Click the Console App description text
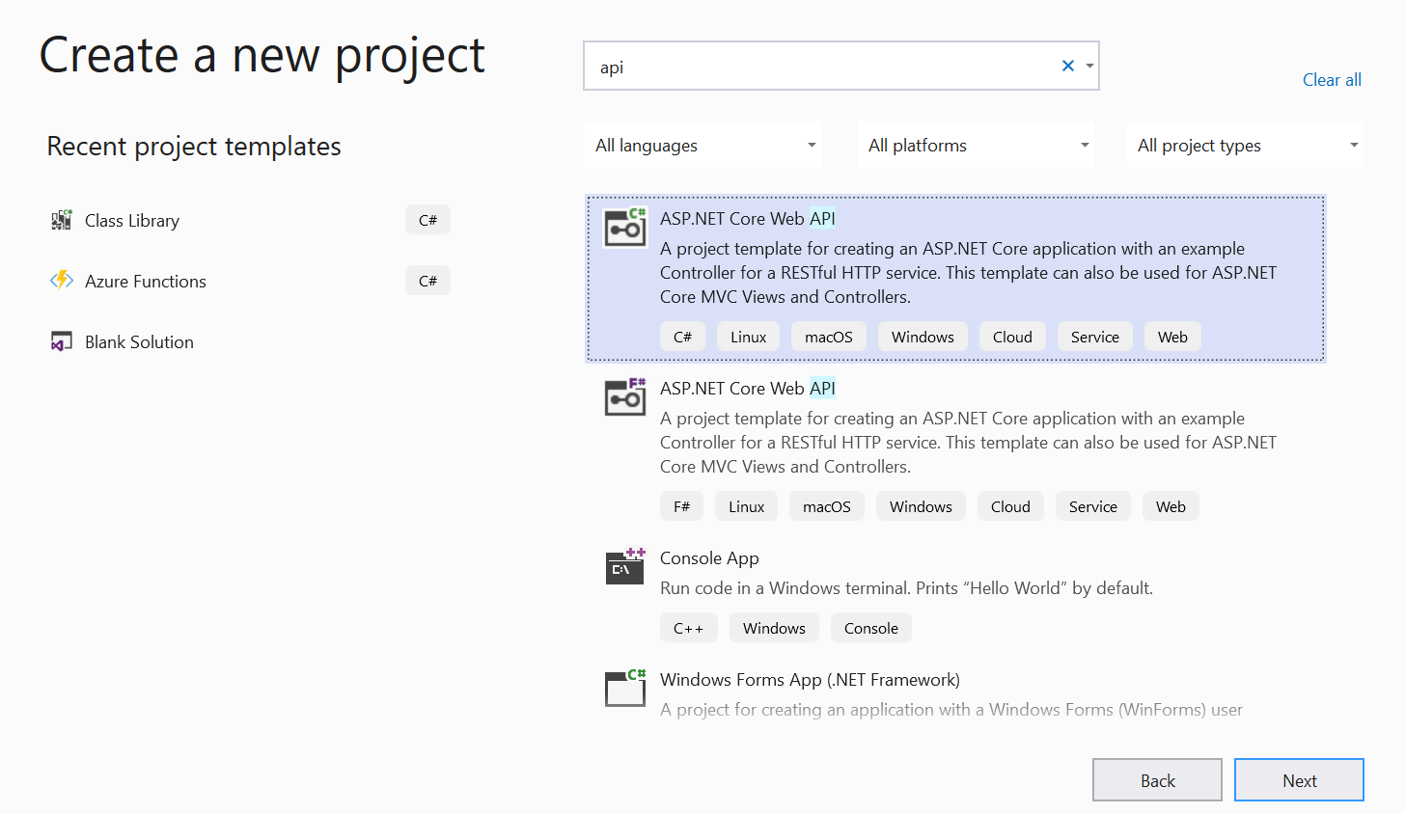 906,588
